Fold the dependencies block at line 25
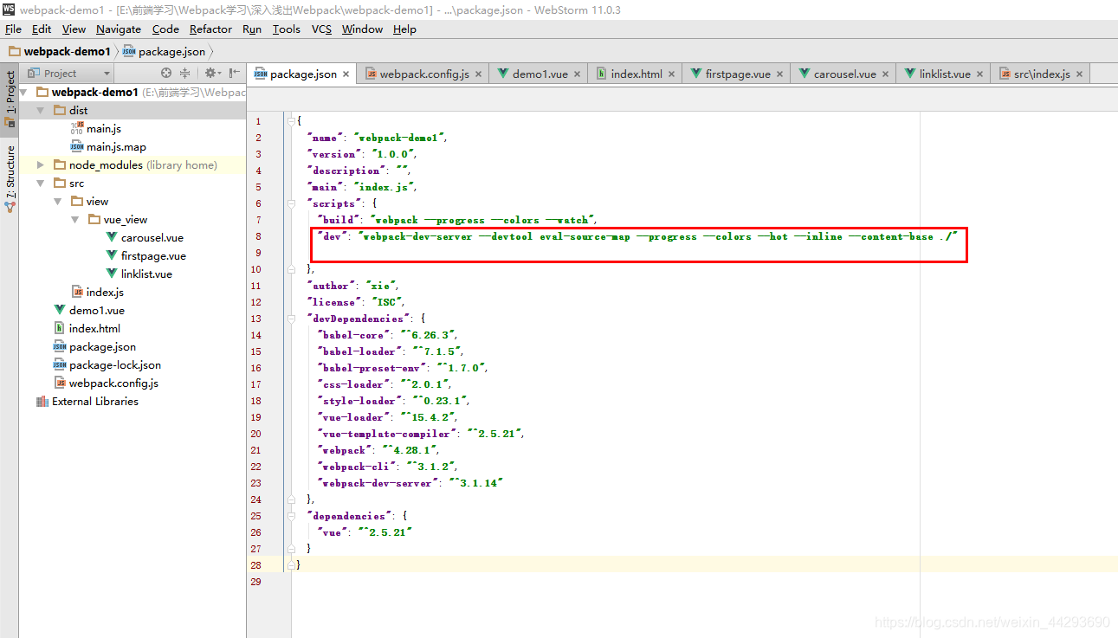Viewport: 1118px width, 638px height. 291,516
